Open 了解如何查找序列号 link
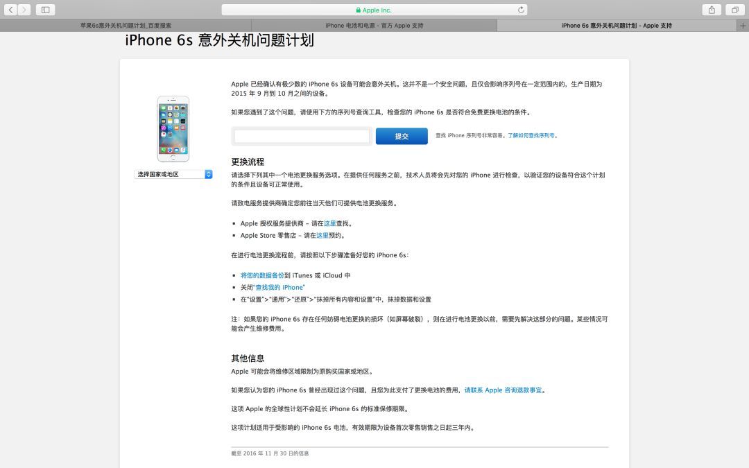Viewport: 749px width, 468px height. click(x=531, y=136)
